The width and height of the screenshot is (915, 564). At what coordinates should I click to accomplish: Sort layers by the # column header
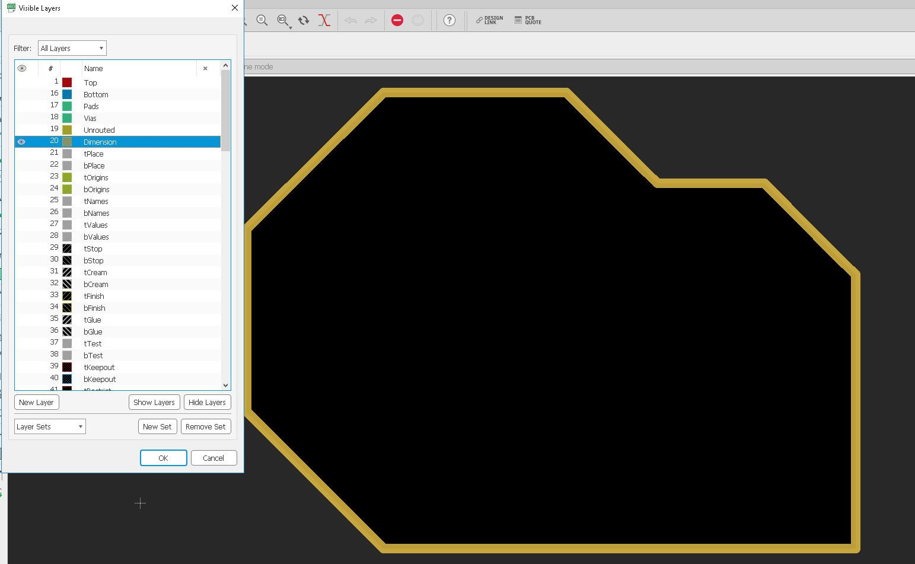coord(50,68)
